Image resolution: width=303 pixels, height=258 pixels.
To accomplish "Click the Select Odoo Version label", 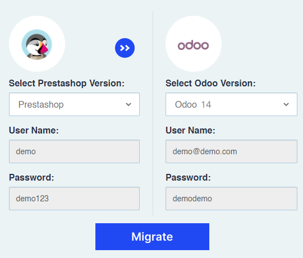I will [210, 84].
